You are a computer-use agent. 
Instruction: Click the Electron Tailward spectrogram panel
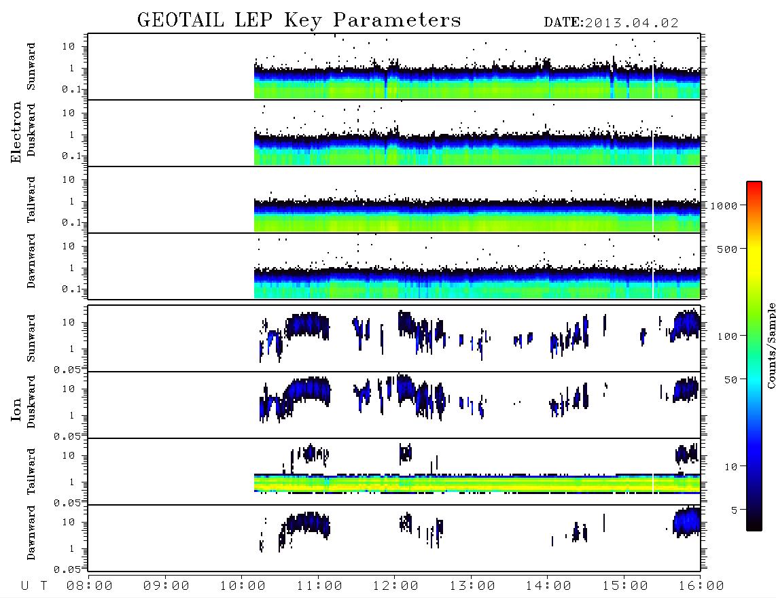coord(394,200)
